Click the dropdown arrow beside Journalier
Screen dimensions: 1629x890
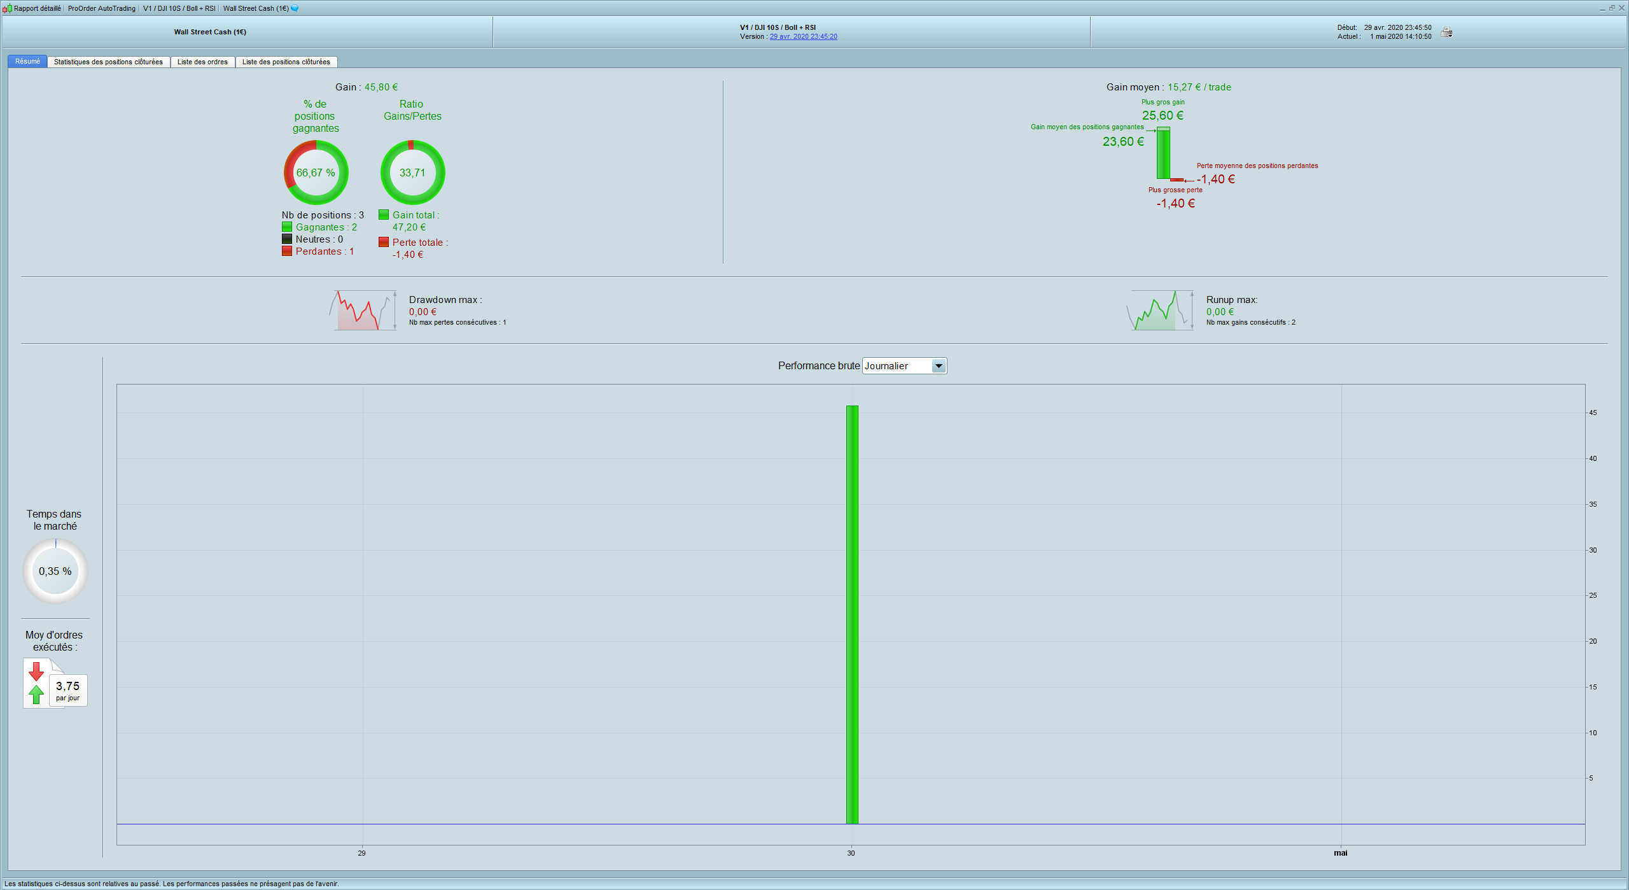pyautogui.click(x=939, y=366)
